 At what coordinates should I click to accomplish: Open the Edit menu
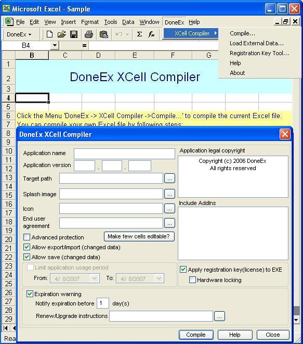click(x=34, y=22)
